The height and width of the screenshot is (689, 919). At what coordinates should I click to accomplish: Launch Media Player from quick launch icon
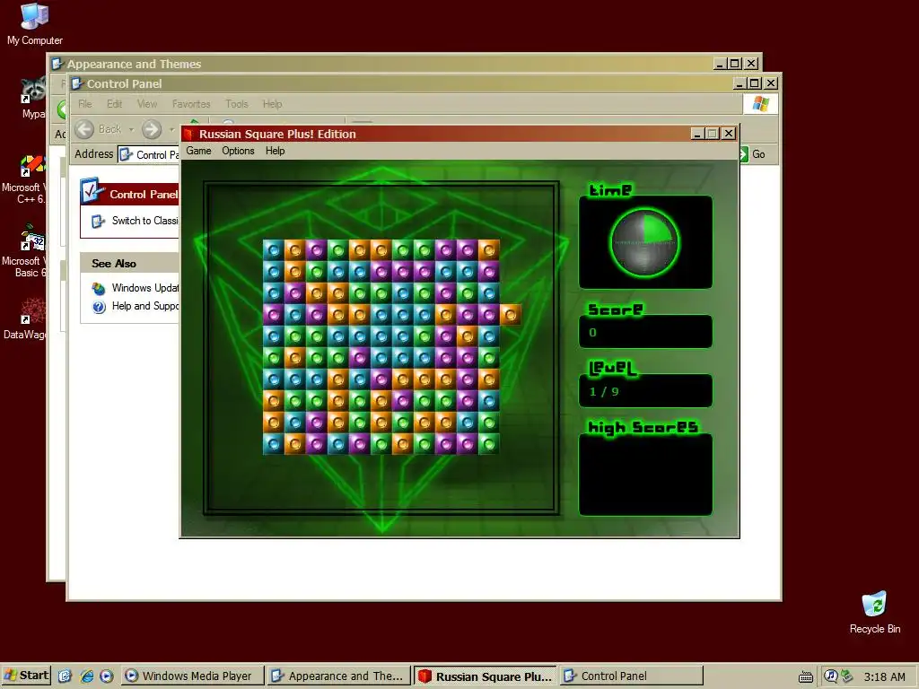106,676
